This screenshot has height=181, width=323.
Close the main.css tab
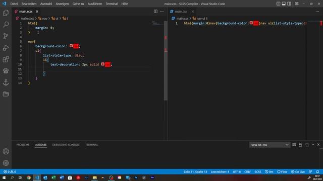pyautogui.click(x=193, y=12)
